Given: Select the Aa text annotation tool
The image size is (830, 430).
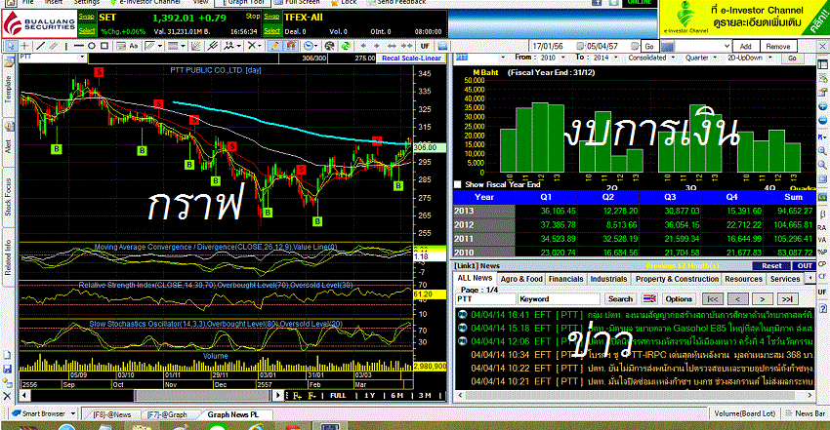Looking at the screenshot, I should (x=134, y=46).
